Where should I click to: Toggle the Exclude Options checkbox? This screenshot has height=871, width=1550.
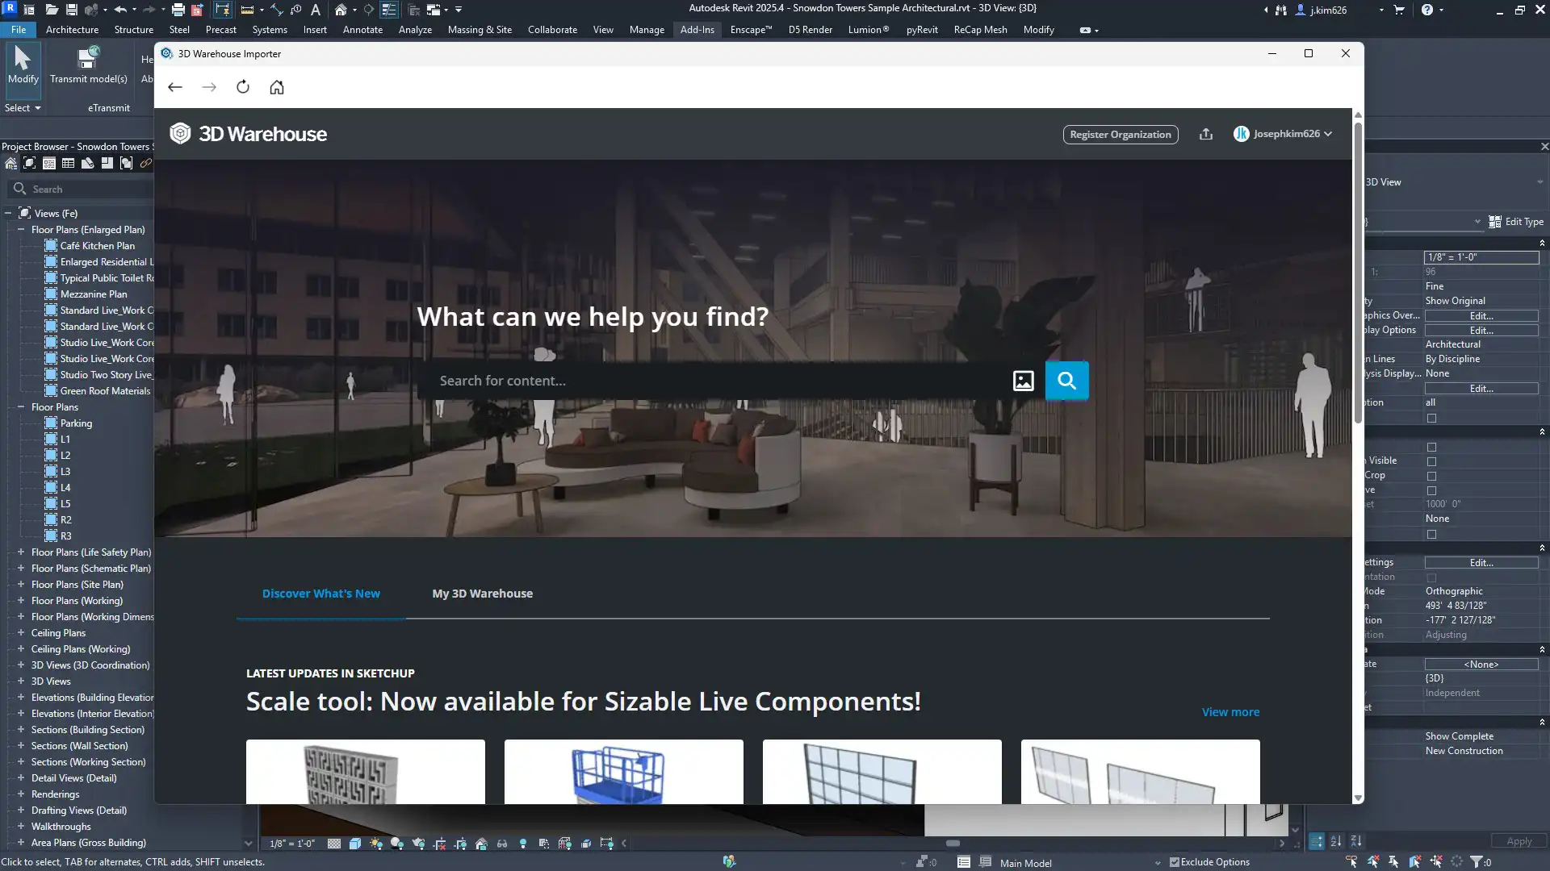point(1175,862)
